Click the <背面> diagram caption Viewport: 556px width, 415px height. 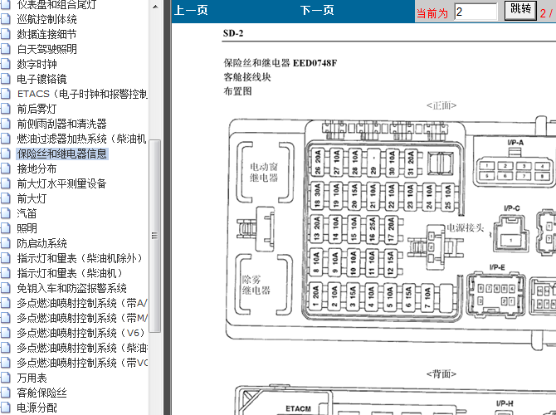[441, 373]
